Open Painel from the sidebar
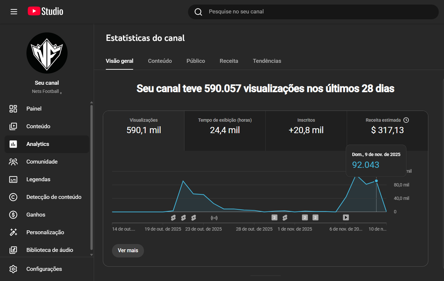 coord(34,109)
